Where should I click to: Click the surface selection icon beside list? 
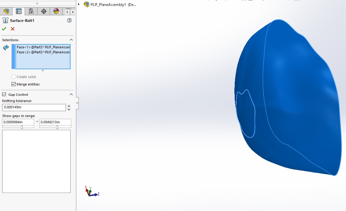6,48
